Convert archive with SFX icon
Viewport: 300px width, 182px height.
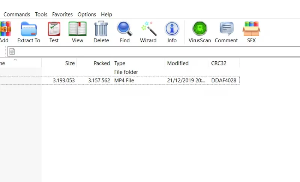(251, 29)
